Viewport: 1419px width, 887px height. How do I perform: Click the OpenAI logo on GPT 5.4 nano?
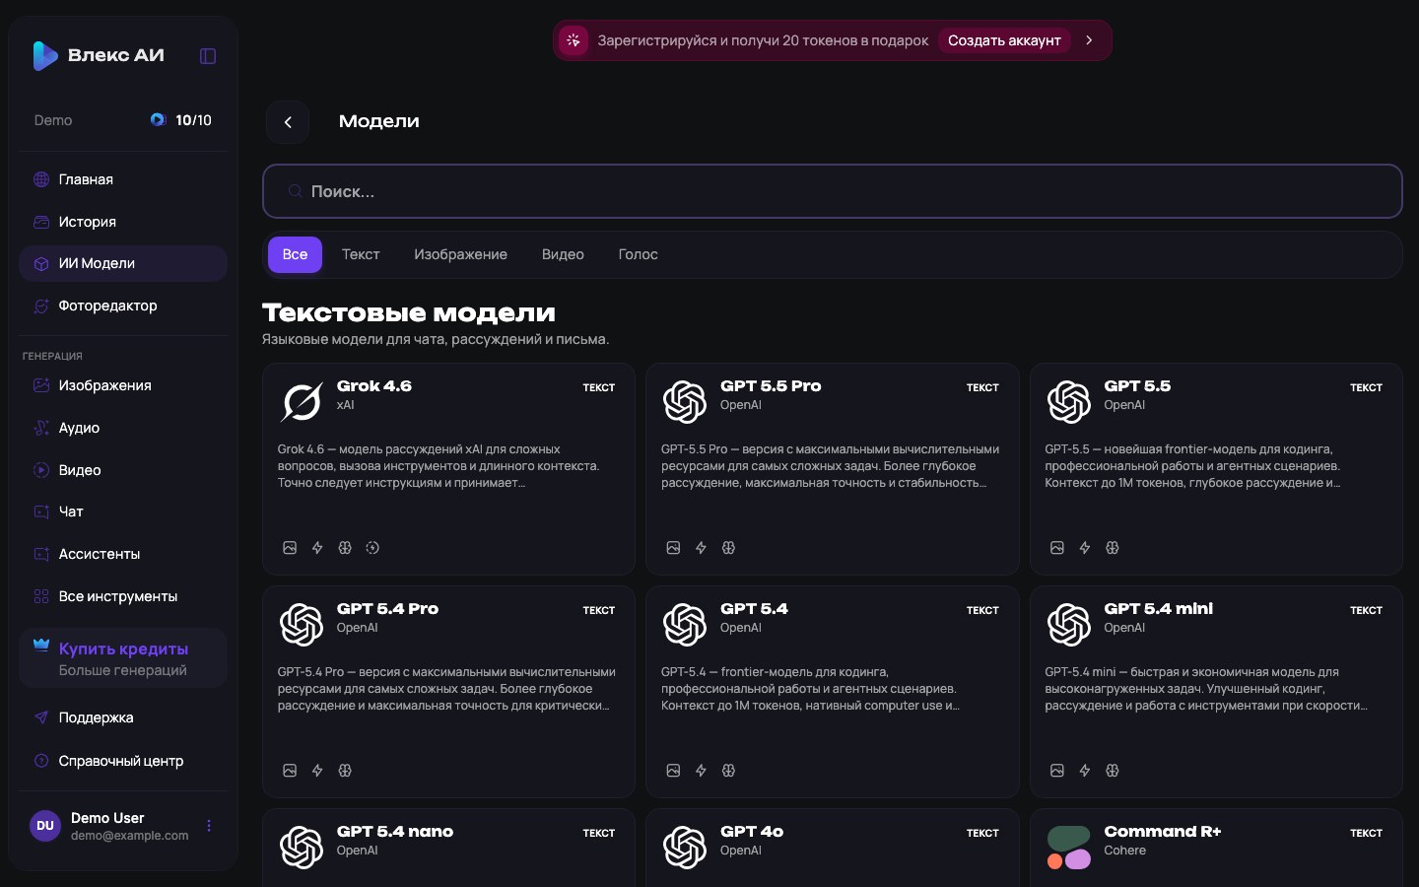pos(302,848)
